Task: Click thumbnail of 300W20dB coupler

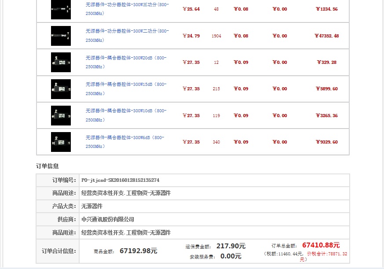Action: 61,62
